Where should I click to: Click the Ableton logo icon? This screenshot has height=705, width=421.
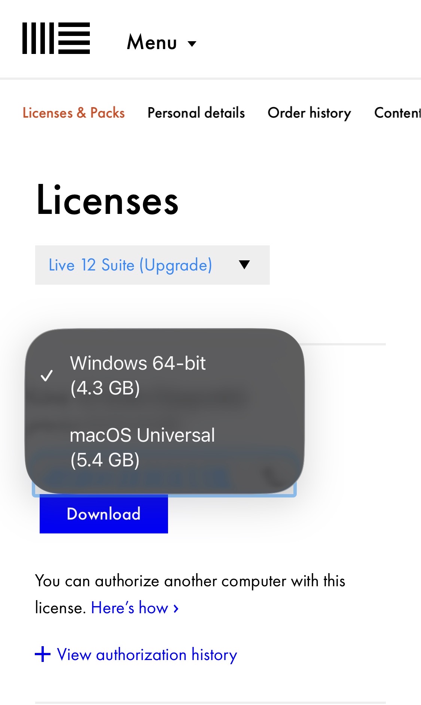(56, 38)
